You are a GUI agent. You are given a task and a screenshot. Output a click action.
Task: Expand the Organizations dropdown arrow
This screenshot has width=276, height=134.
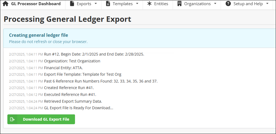(x=215, y=4)
